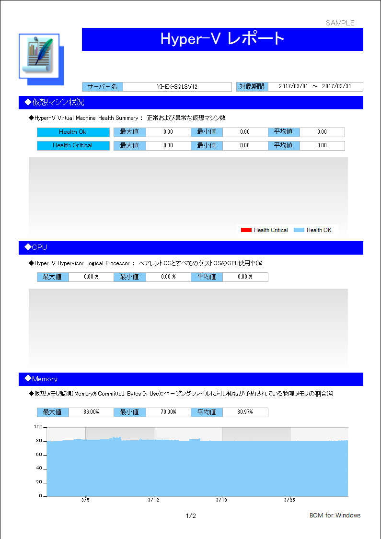Image resolution: width=381 pixels, height=539 pixels.
Task: Click the 平均値 label in the Health Ok row
Action: (x=283, y=132)
